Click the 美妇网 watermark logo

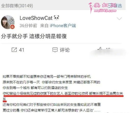pyautogui.click(x=105, y=5)
